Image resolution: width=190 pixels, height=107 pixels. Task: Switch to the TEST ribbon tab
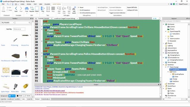[35, 4]
